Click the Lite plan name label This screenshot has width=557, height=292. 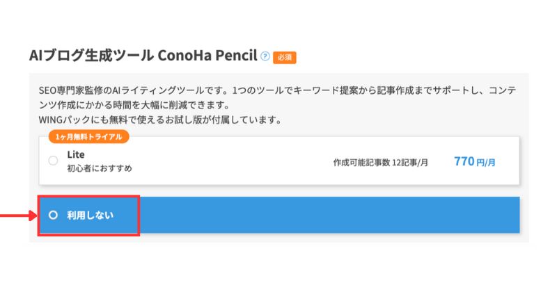point(76,154)
